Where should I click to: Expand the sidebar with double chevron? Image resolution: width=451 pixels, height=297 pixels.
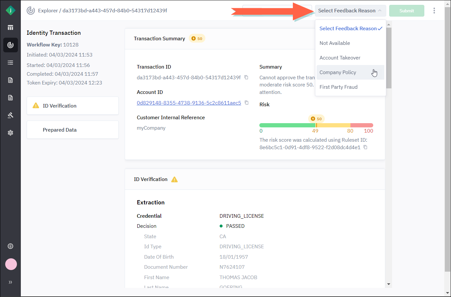[10, 282]
